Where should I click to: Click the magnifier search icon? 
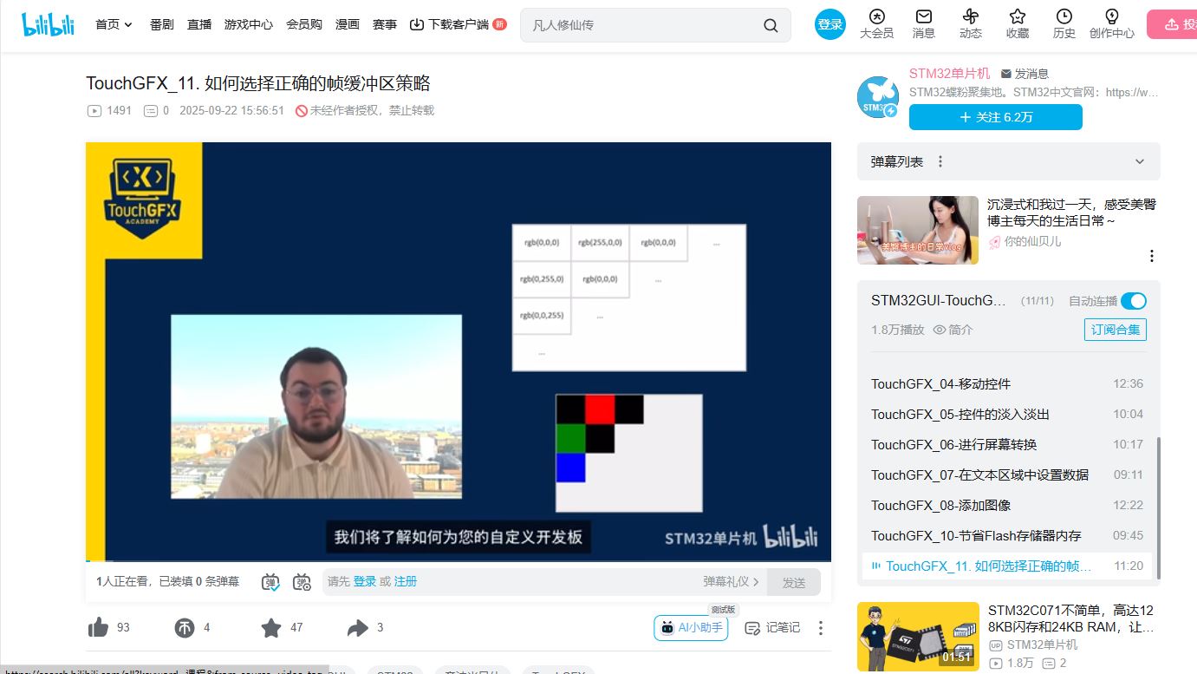tap(771, 25)
